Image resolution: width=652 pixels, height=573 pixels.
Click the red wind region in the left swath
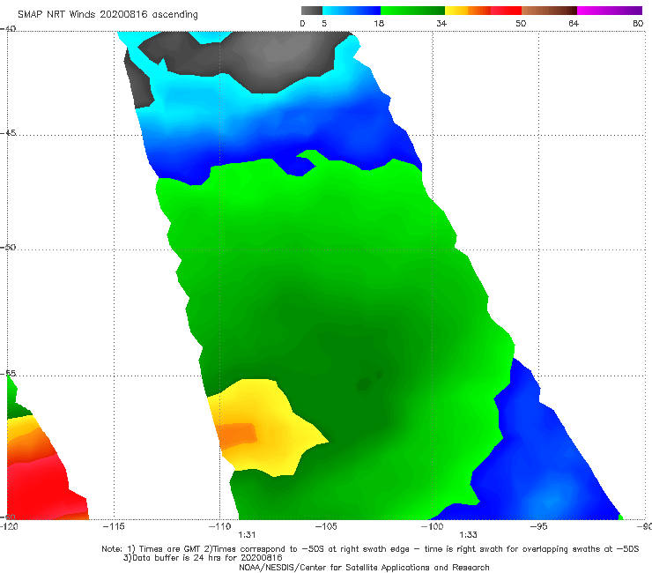tap(41, 491)
